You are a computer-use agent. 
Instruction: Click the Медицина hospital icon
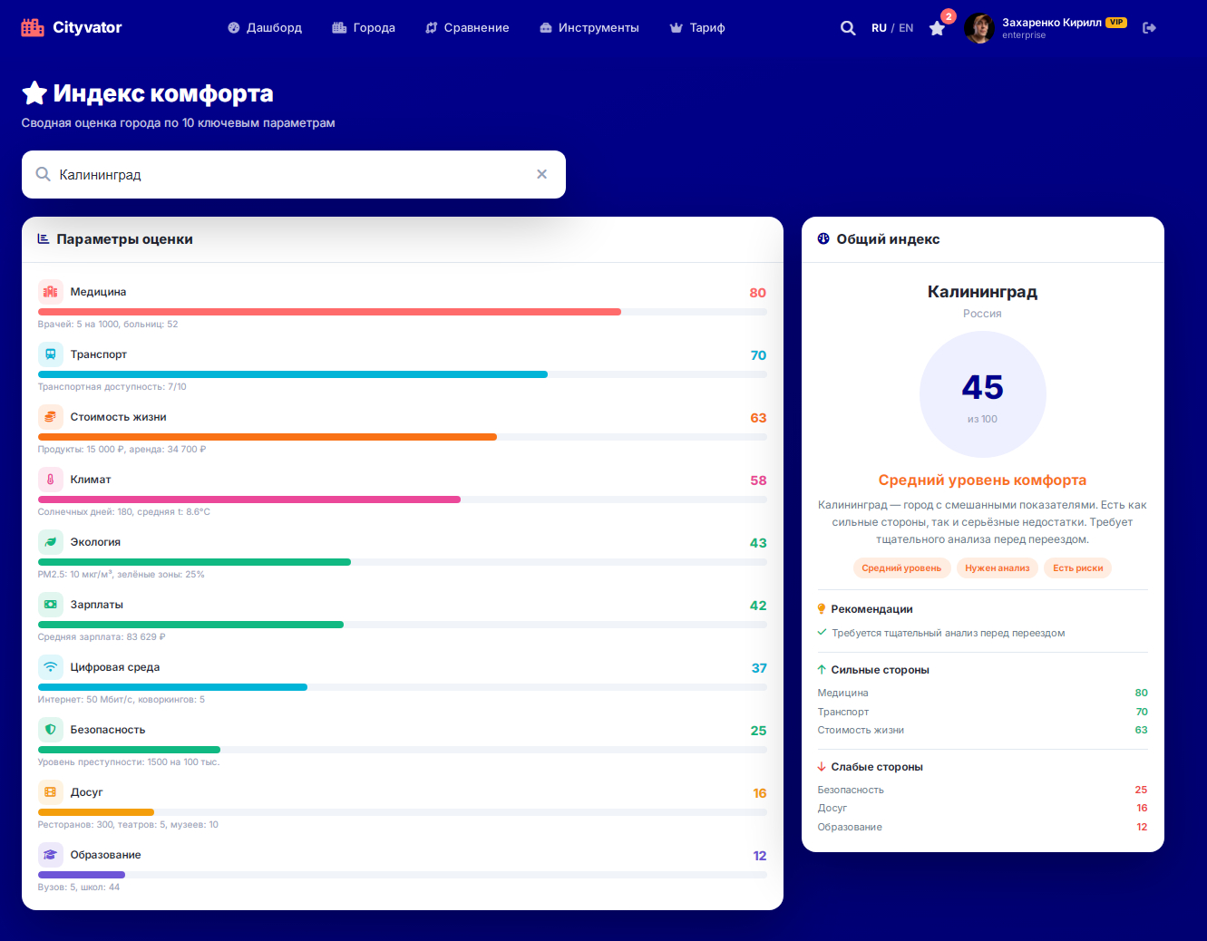tap(51, 292)
